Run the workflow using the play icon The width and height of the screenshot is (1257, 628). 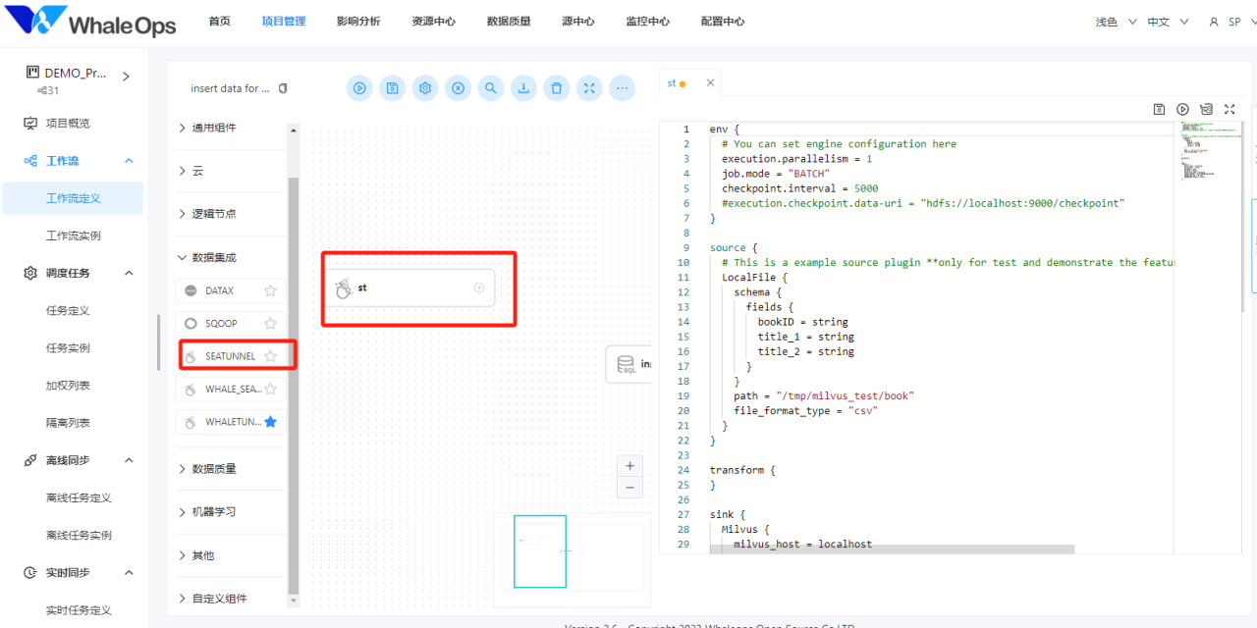tap(359, 88)
